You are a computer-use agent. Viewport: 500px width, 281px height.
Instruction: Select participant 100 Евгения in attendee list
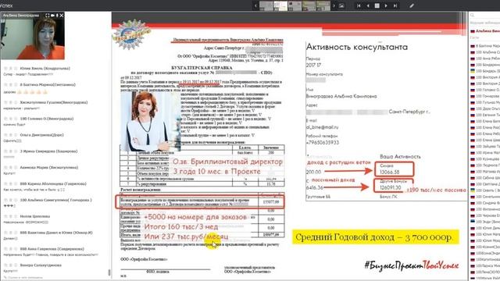(x=485, y=115)
